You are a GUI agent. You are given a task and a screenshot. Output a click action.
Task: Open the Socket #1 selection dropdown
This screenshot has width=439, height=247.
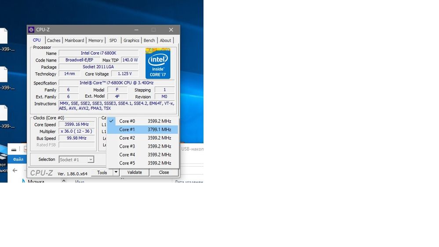click(76, 160)
